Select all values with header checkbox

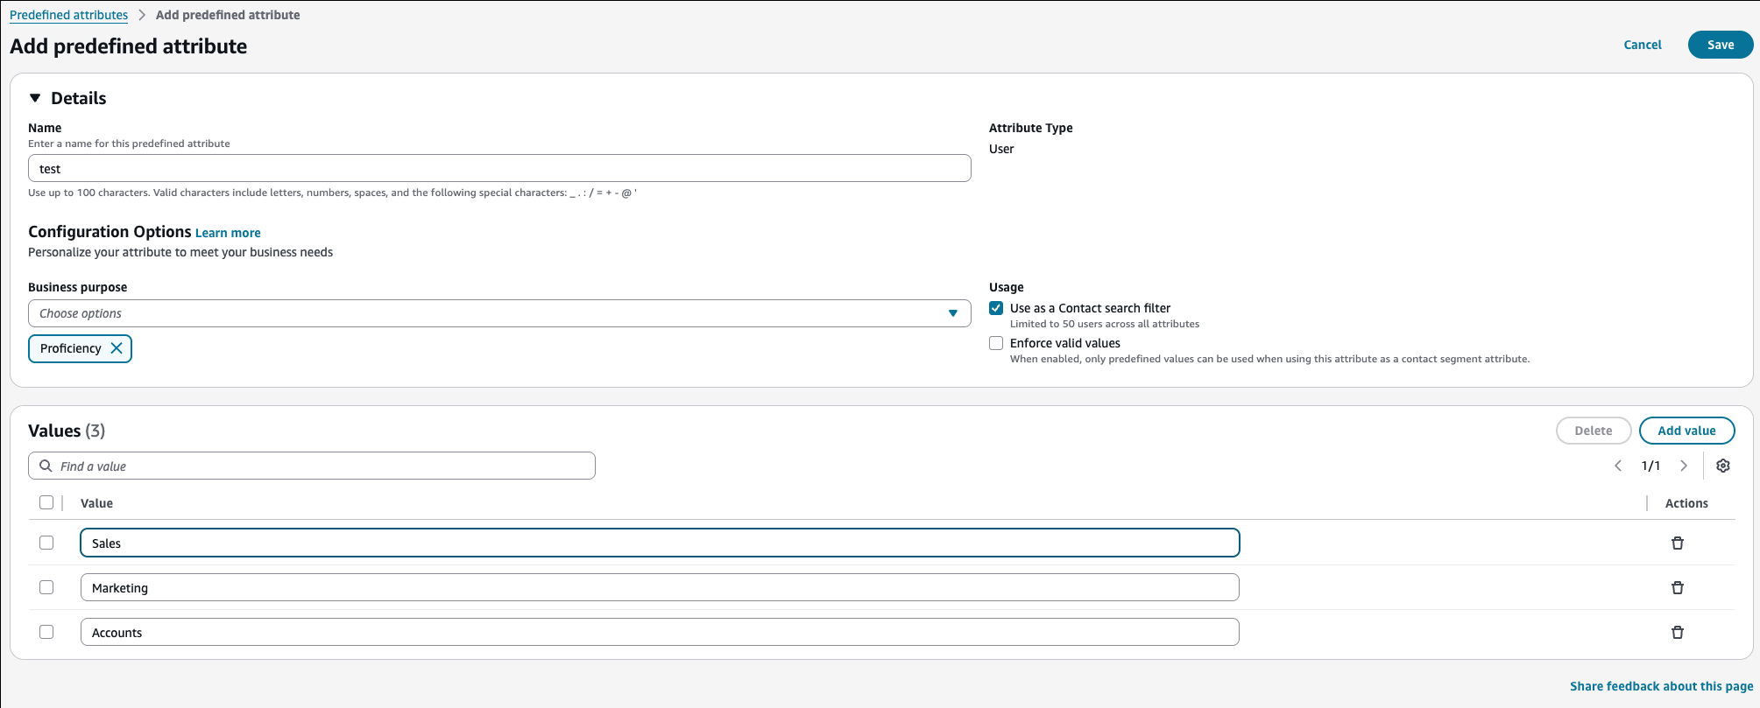click(x=46, y=502)
